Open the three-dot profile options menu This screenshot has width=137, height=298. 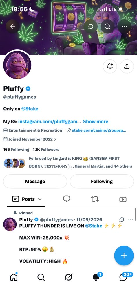[124, 26]
